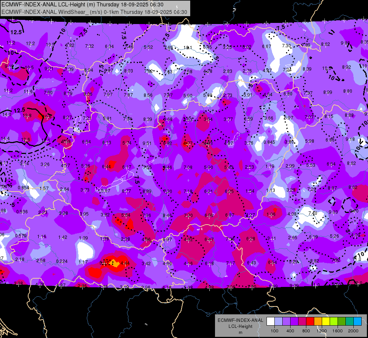The height and width of the screenshot is (338, 368).
Task: Click the dark green legend swatch
Action: point(342,321)
